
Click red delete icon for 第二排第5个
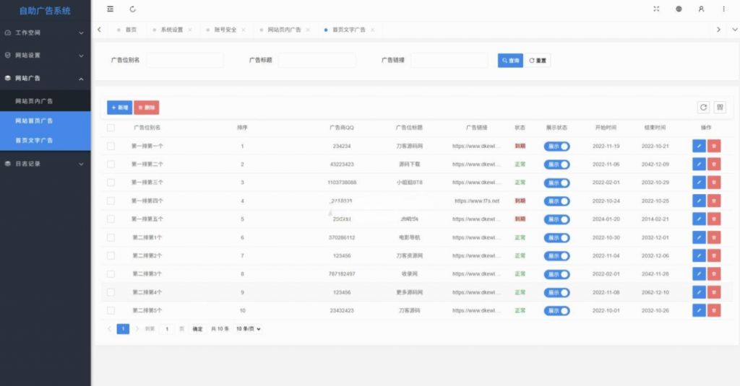714,310
